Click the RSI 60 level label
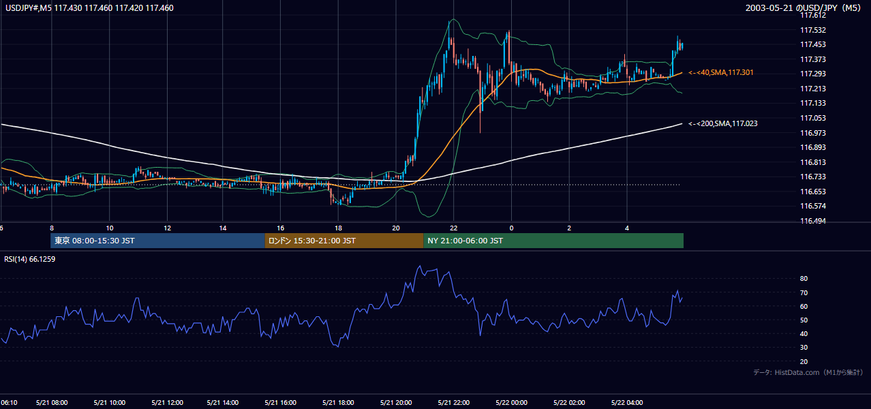Screen dimensions: 871x409 [804, 306]
